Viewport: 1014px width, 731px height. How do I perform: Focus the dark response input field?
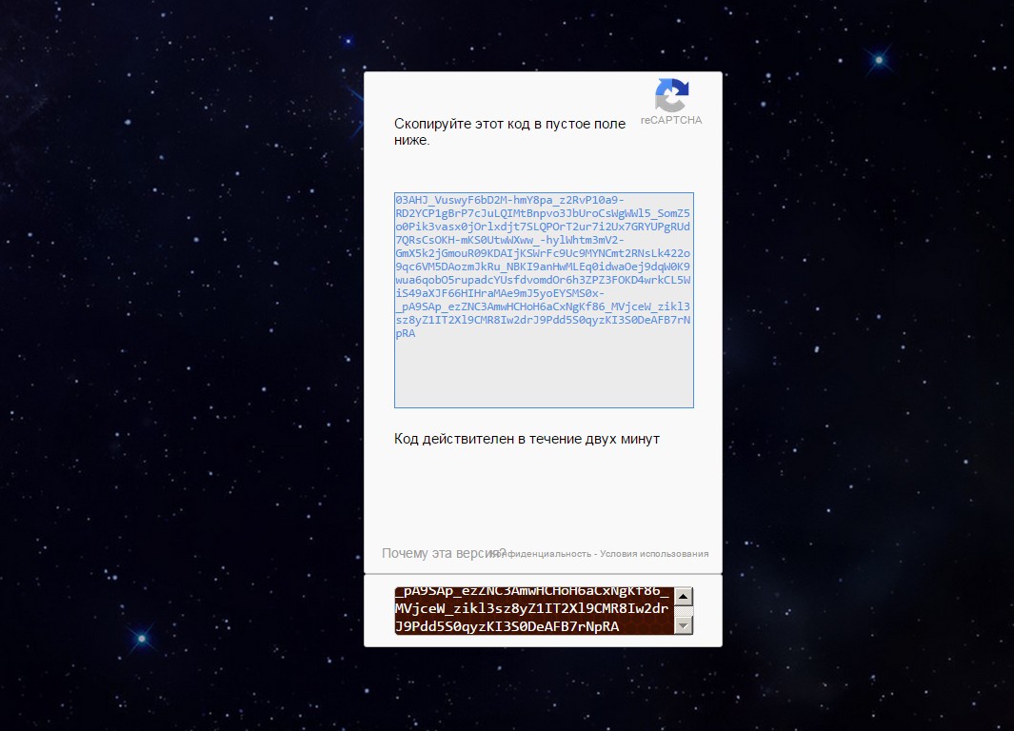(x=535, y=610)
